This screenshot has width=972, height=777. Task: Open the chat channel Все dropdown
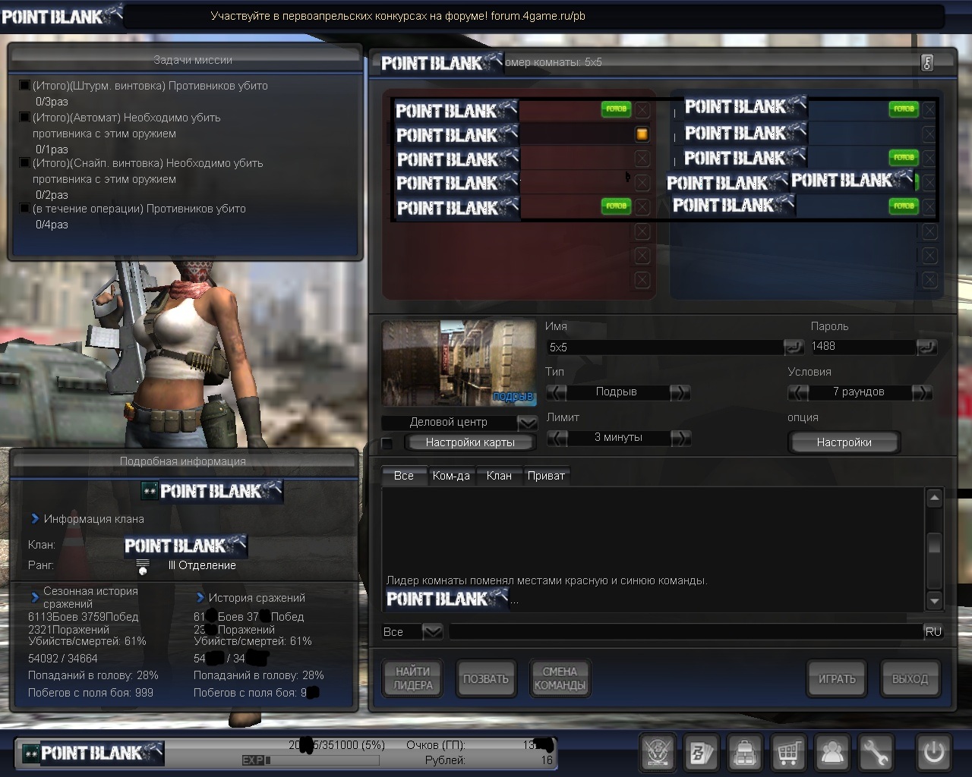pyautogui.click(x=432, y=631)
